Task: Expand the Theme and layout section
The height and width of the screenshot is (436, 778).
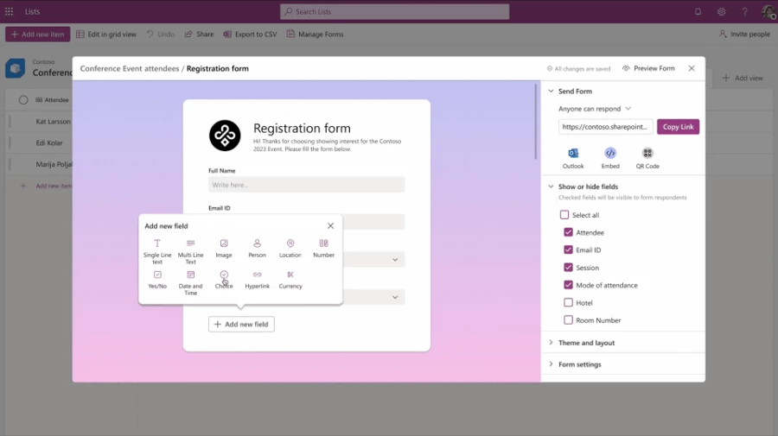Action: point(586,343)
